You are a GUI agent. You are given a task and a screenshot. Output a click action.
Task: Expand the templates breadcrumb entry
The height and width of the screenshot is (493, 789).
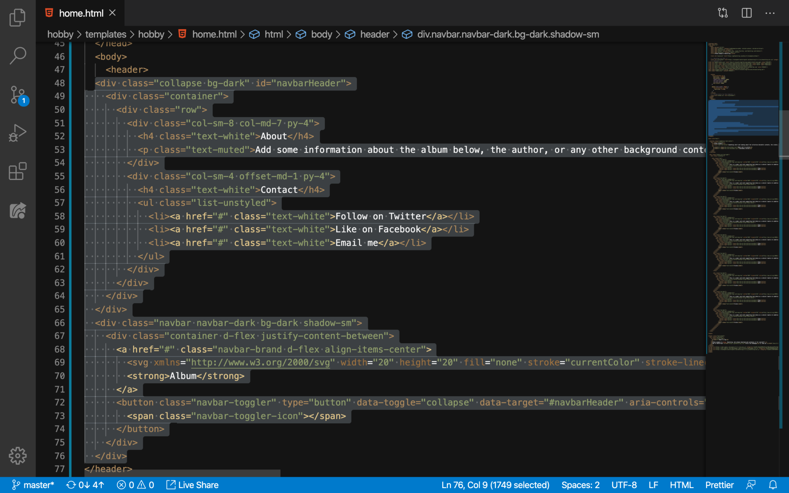(x=105, y=34)
